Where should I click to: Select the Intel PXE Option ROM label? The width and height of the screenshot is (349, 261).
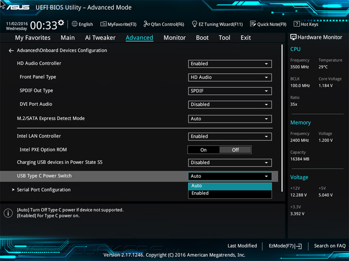pyautogui.click(x=43, y=149)
